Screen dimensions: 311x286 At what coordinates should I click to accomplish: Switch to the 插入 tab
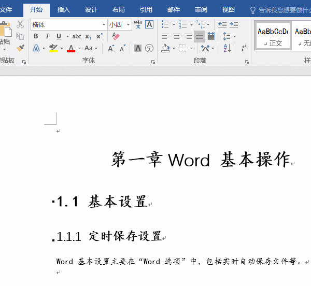click(x=64, y=10)
